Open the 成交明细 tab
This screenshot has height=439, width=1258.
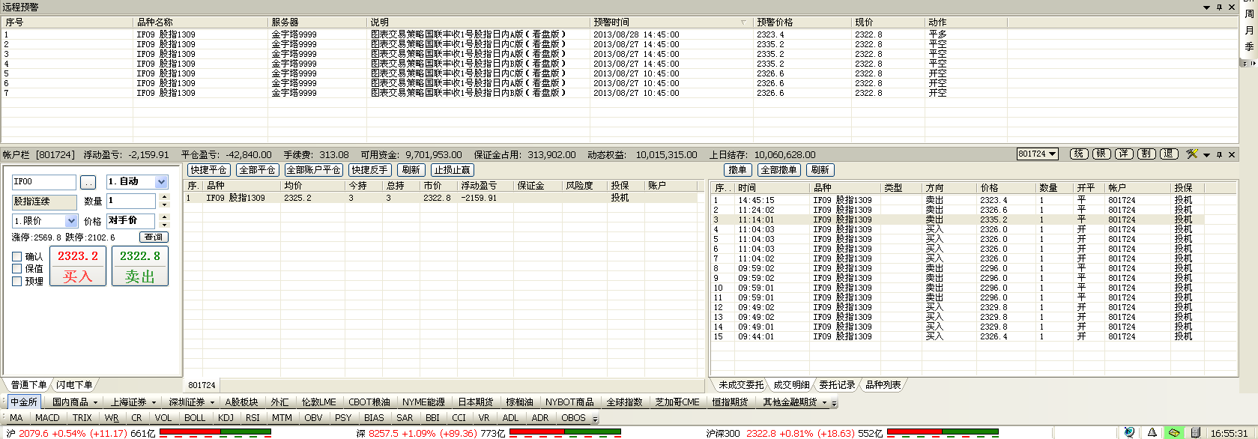791,385
